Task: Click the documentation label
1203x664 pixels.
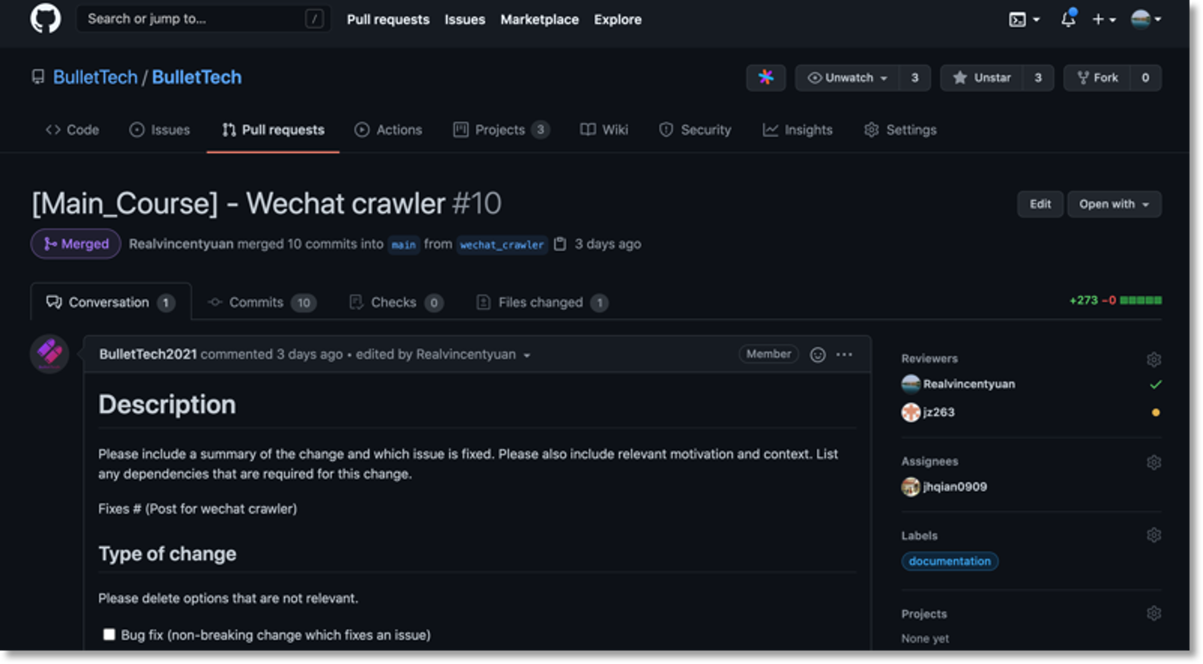Action: click(949, 561)
